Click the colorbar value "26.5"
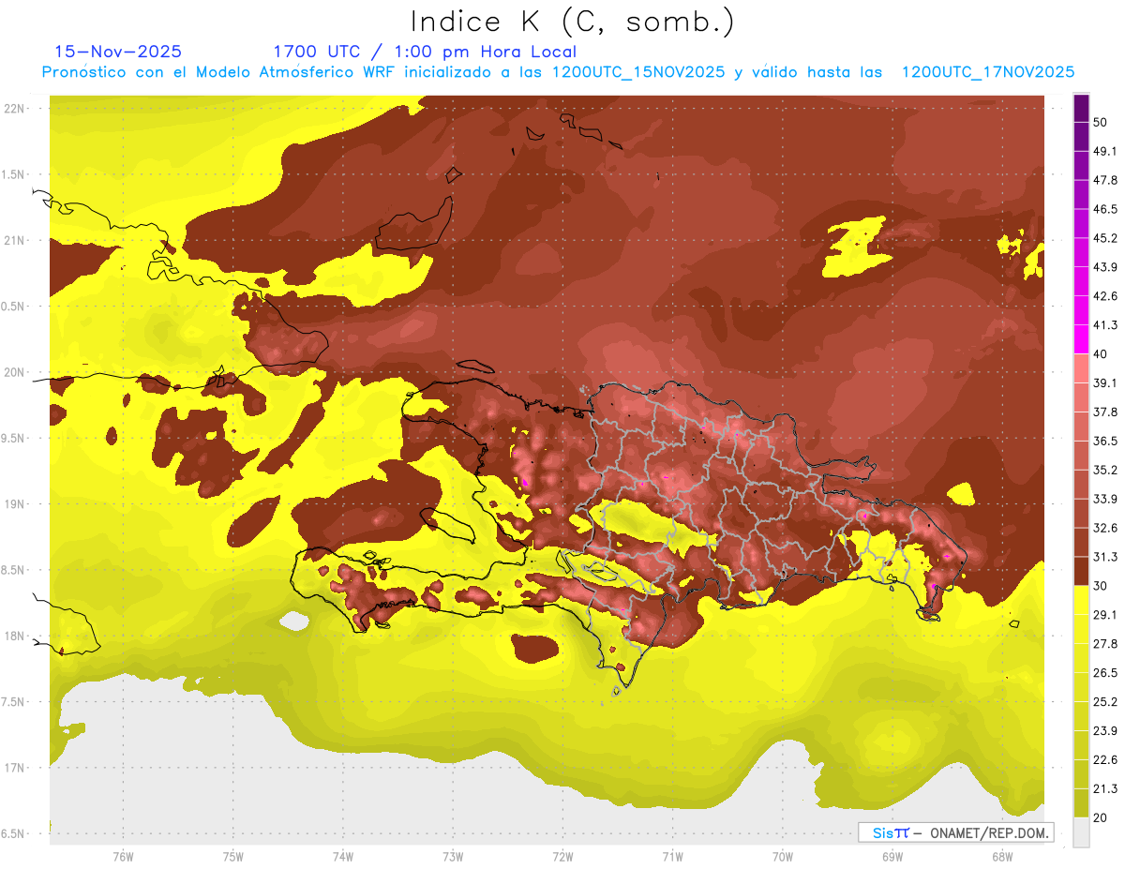 [1104, 673]
